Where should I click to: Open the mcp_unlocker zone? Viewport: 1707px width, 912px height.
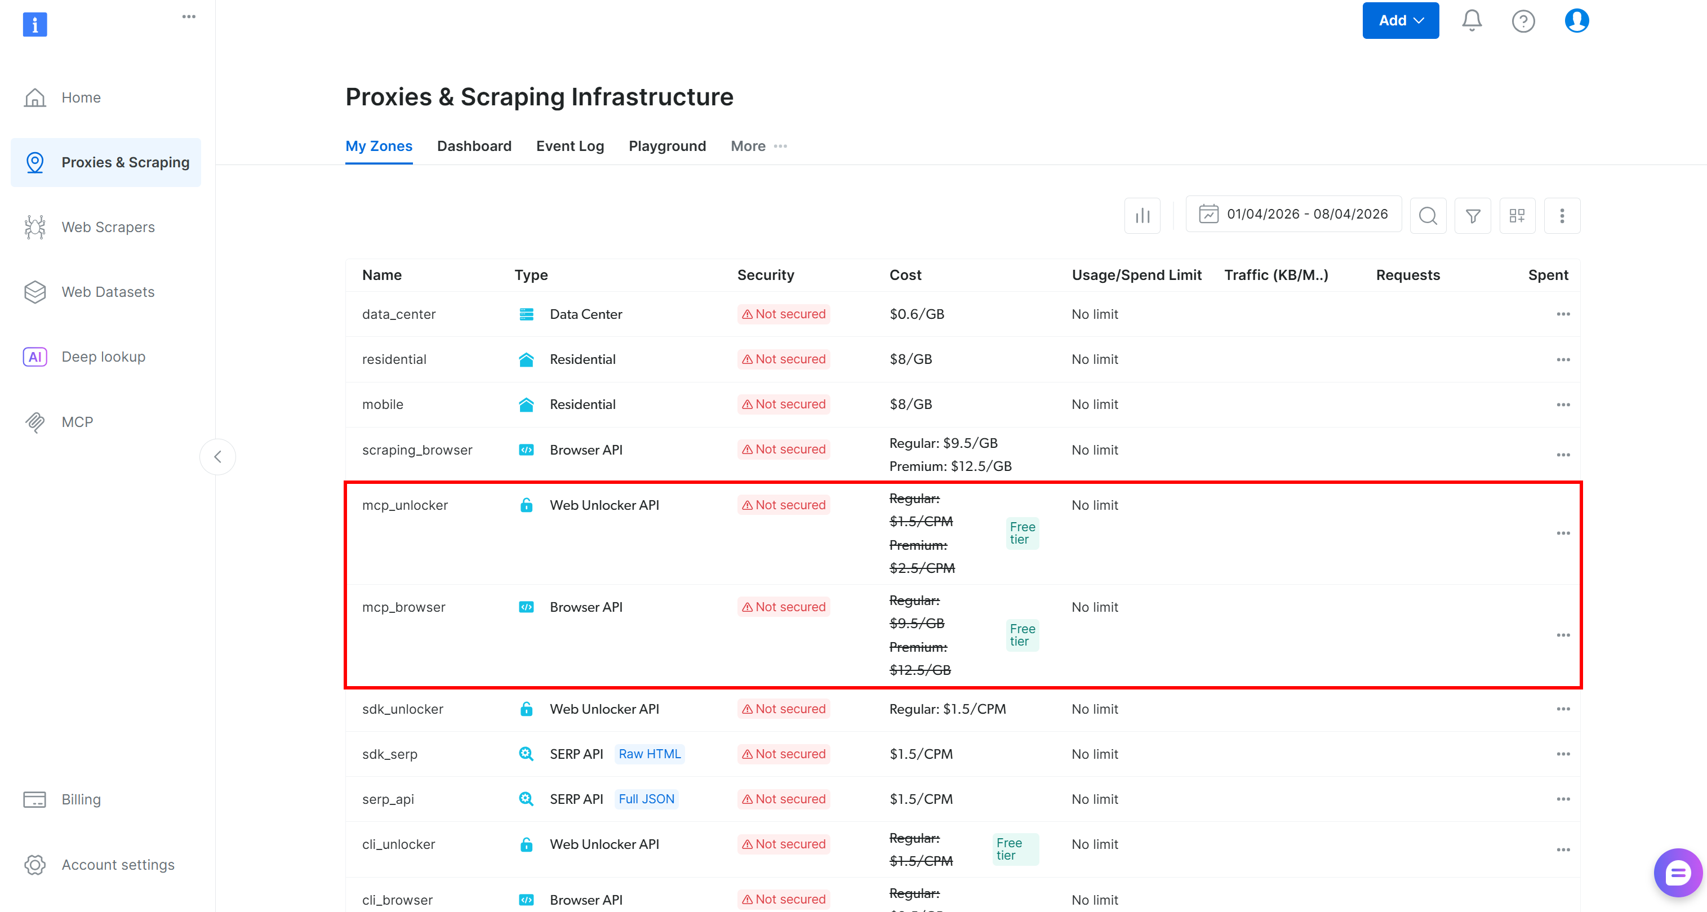coord(405,505)
